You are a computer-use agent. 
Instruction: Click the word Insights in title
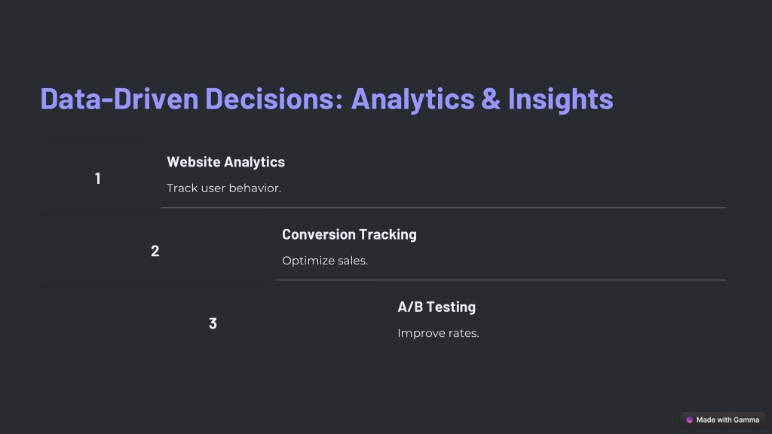(x=560, y=99)
